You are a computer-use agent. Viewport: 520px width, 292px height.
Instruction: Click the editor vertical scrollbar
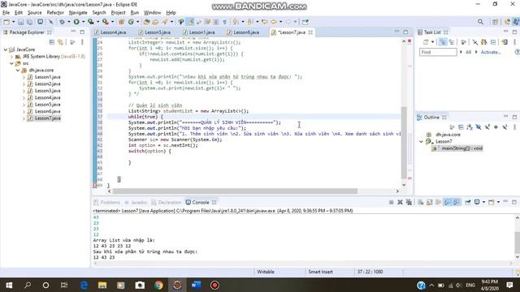click(x=404, y=143)
